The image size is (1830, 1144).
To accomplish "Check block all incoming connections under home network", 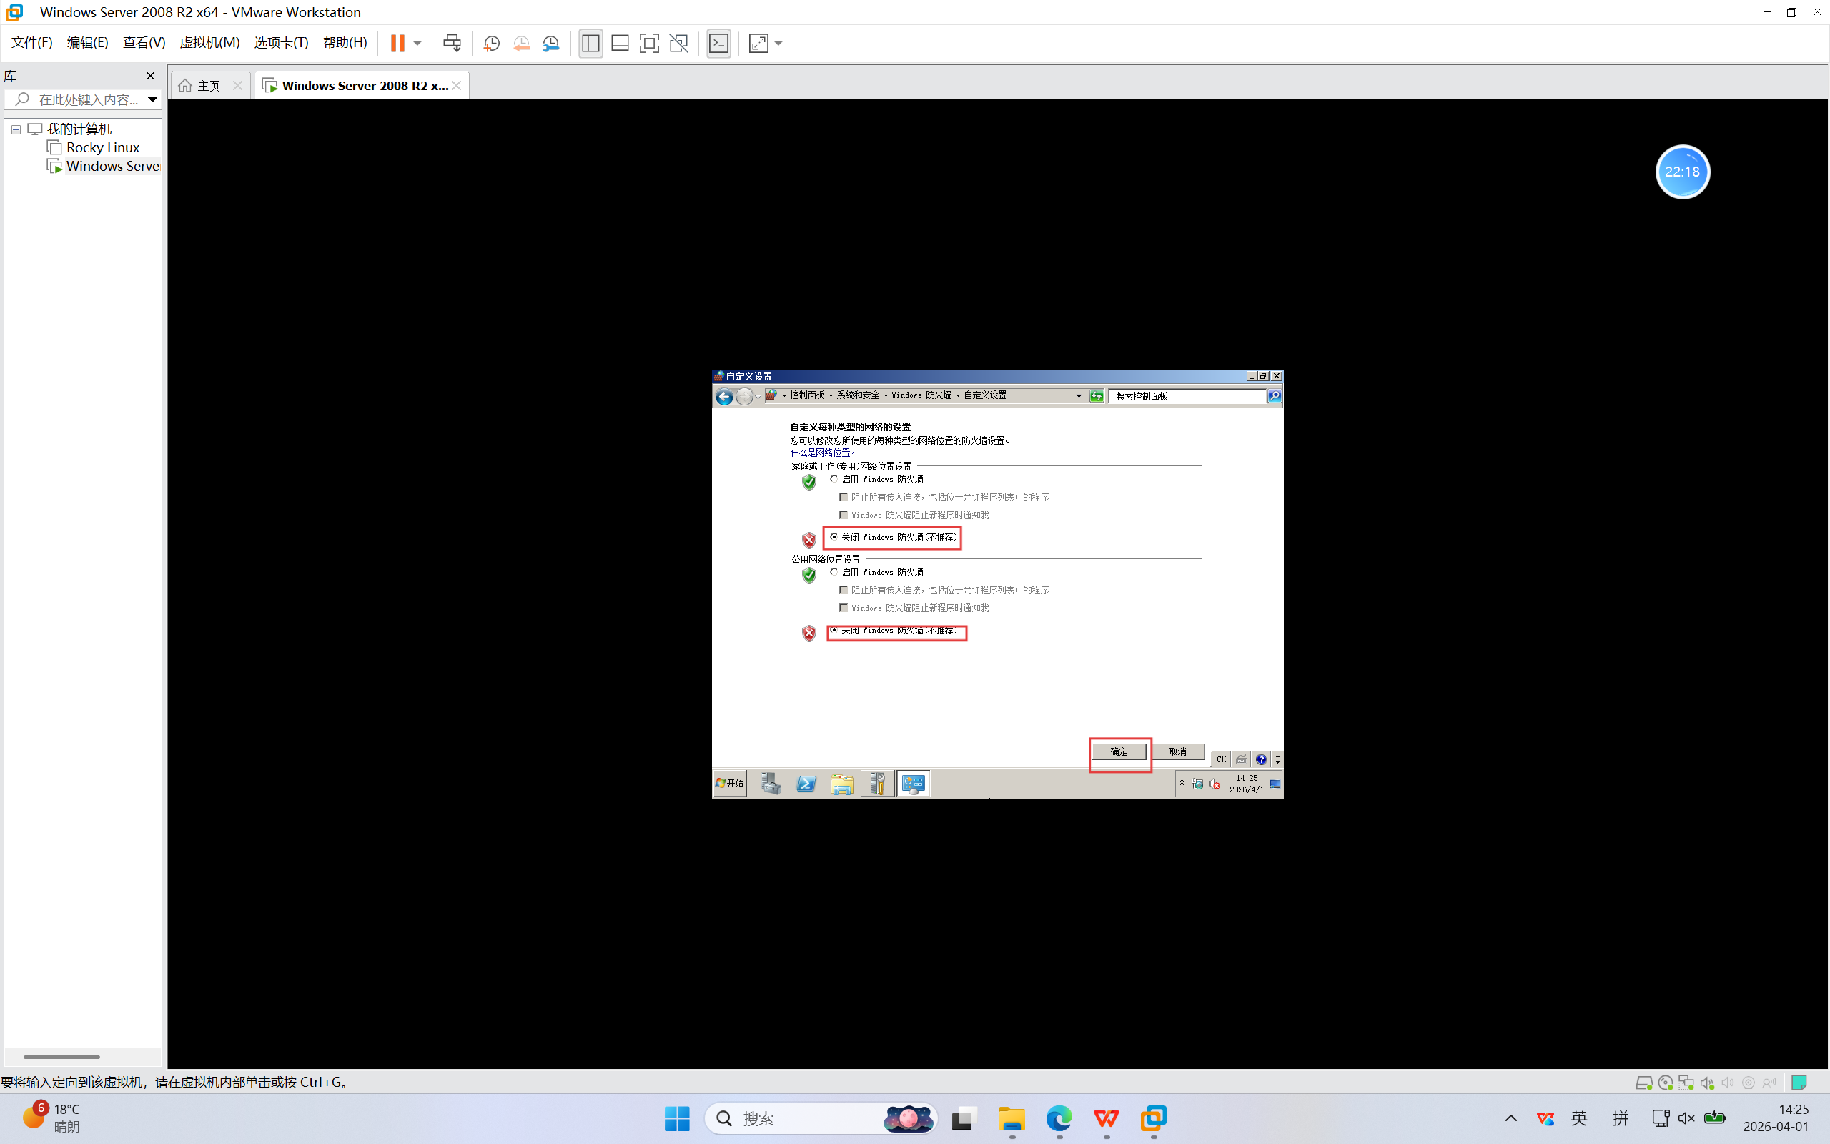I will [x=844, y=497].
